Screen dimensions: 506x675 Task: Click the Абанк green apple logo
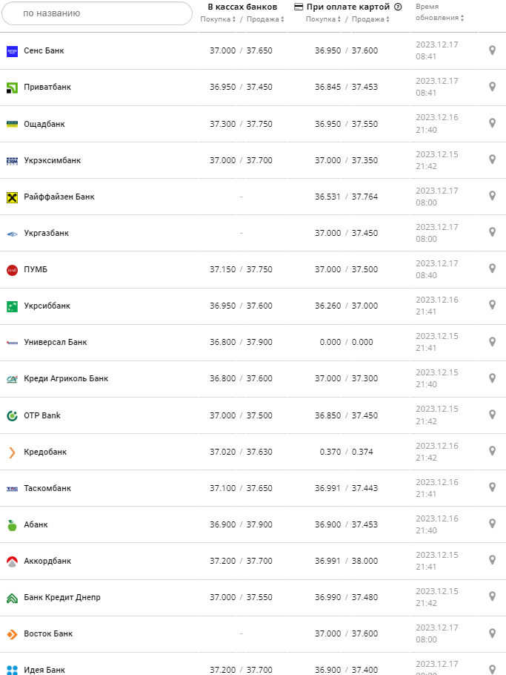(x=12, y=524)
